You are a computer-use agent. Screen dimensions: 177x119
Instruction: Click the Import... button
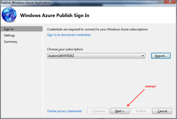(x=161, y=56)
